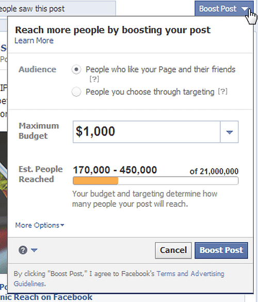This screenshot has height=302, width=258.
Task: Click the 'Reach more people by boosting your post' heading
Action: tap(113, 30)
